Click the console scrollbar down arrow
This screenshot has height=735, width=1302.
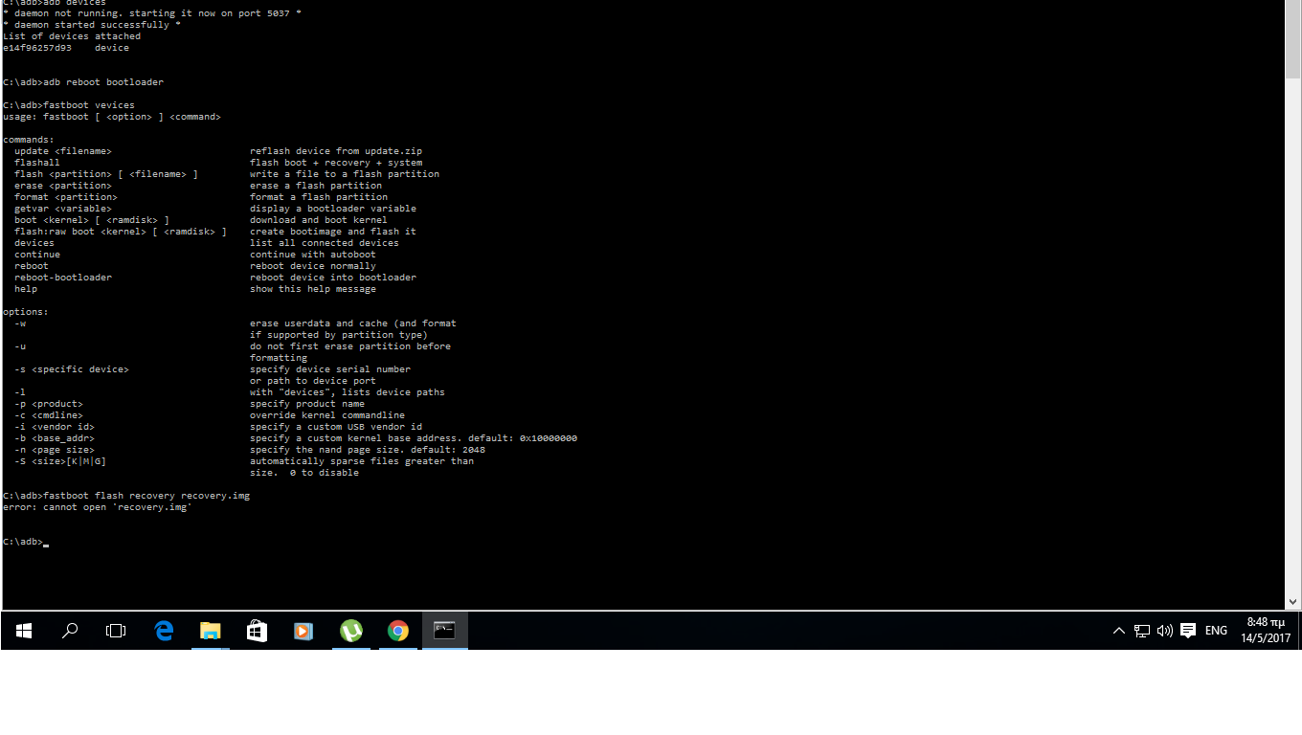(x=1293, y=602)
